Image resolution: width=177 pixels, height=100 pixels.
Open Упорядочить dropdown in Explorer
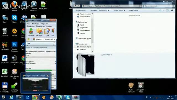pyautogui.click(x=81, y=11)
